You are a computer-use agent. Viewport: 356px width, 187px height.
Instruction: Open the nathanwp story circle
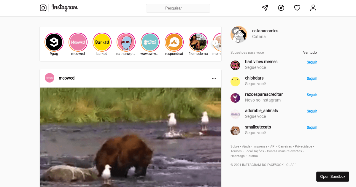point(126,42)
